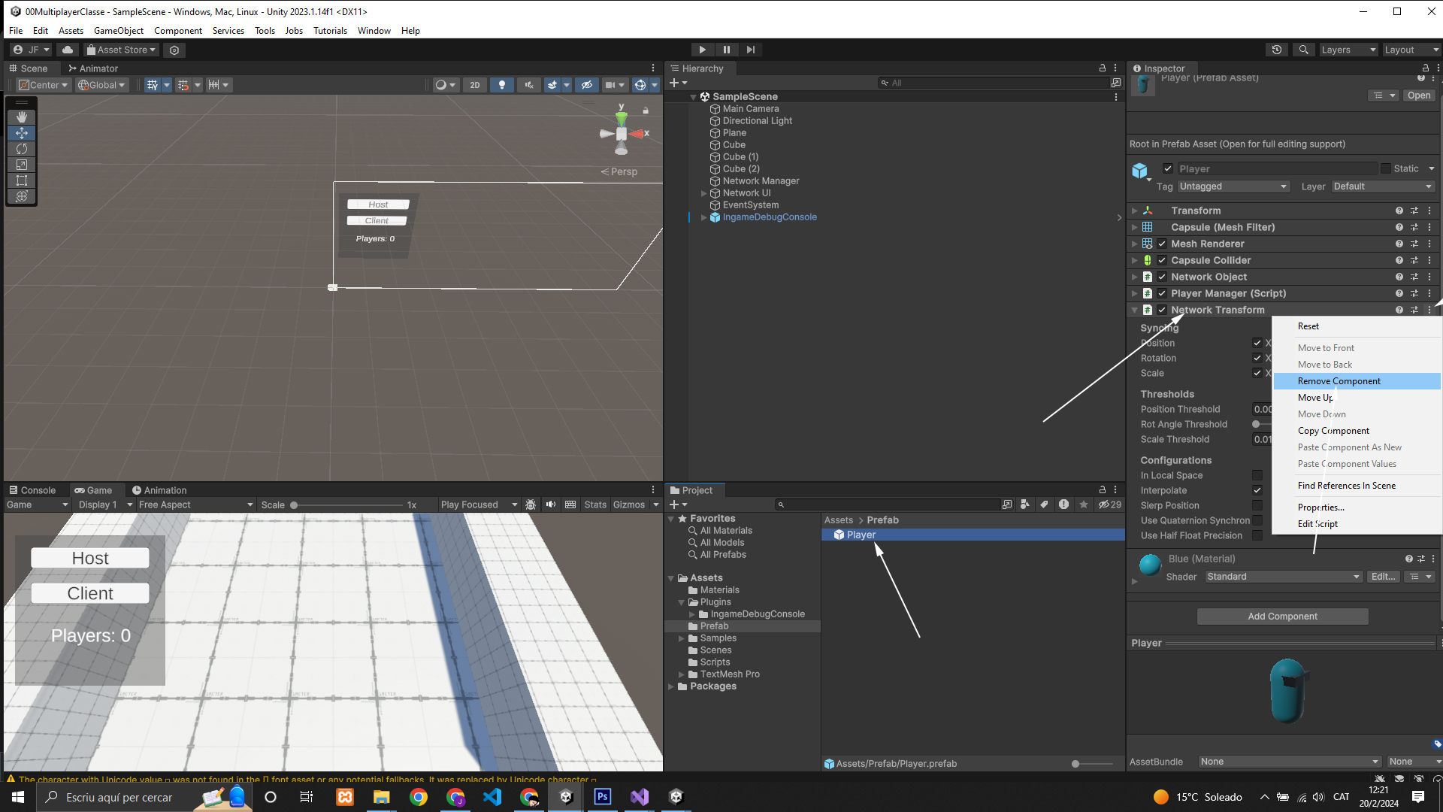The height and width of the screenshot is (812, 1443).
Task: Toggle scene lighting bulb icon
Action: click(501, 85)
